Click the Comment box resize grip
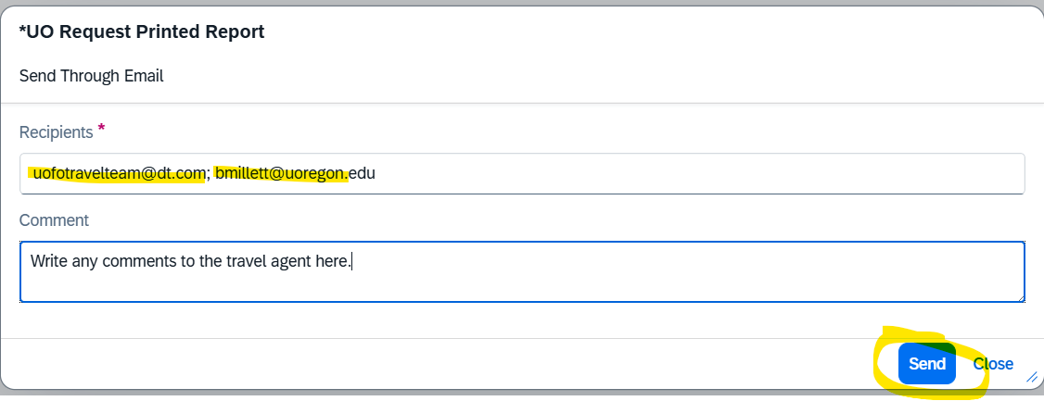The image size is (1044, 401). [1019, 296]
